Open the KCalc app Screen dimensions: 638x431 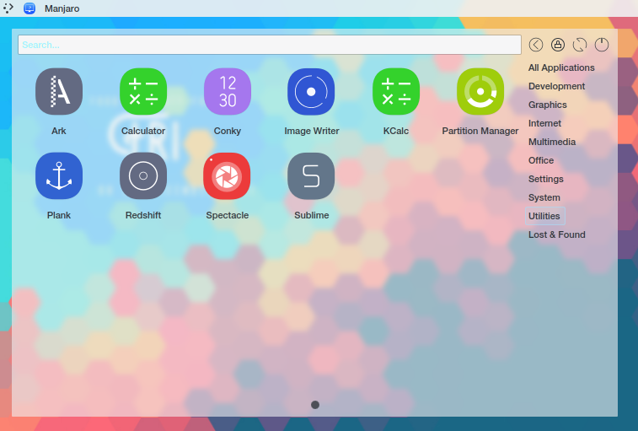coord(396,92)
